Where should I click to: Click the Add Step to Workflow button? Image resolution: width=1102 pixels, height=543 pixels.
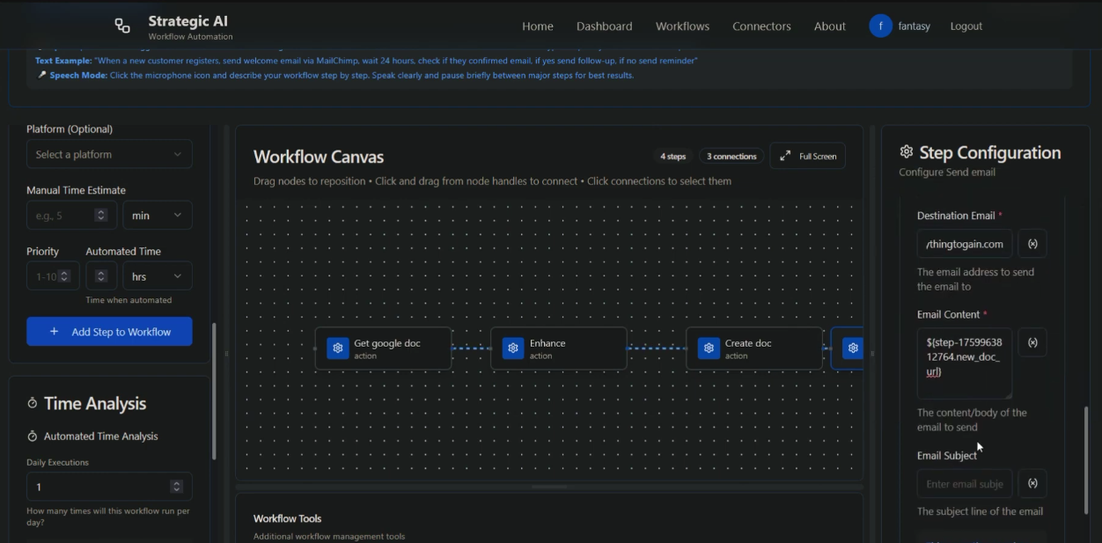pyautogui.click(x=109, y=331)
